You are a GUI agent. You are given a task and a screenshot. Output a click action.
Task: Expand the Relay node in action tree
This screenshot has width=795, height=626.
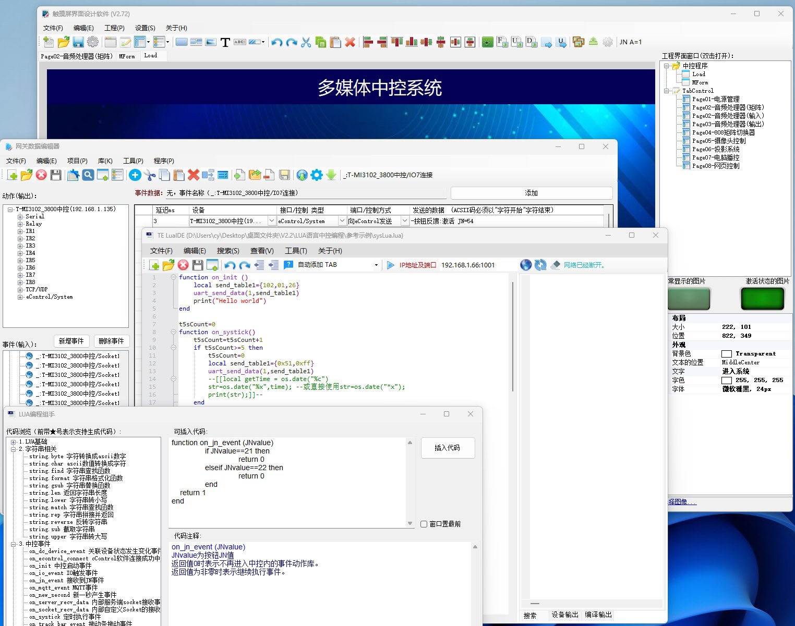pos(20,224)
